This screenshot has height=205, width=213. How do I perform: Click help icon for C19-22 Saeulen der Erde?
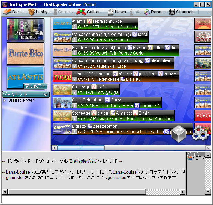point(74,66)
